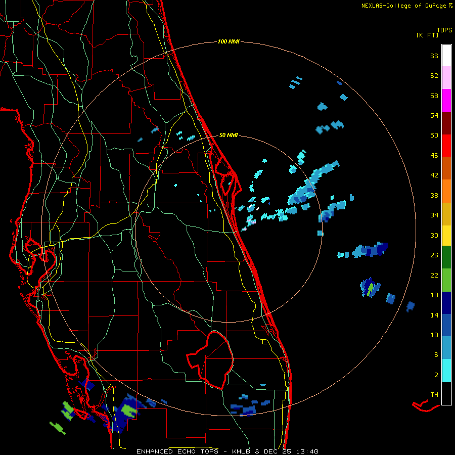This screenshot has width=455, height=455.
Task: Click the TH threshold legend label
Action: pos(434,395)
